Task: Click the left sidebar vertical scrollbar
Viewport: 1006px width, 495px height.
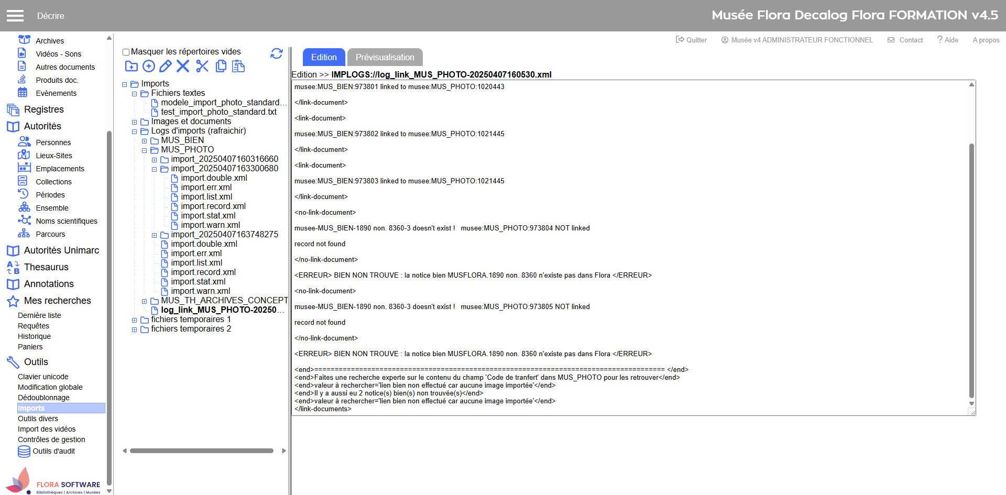Action: coord(109,309)
